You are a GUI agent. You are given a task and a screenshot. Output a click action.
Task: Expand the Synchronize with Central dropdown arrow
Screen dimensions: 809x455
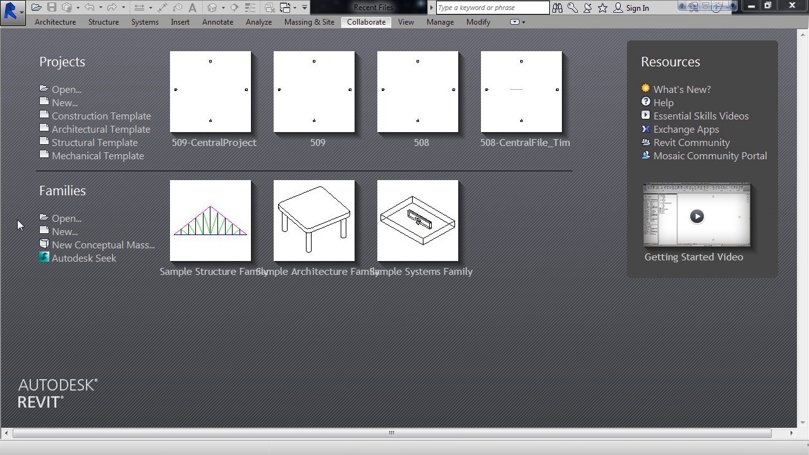pyautogui.click(x=78, y=8)
